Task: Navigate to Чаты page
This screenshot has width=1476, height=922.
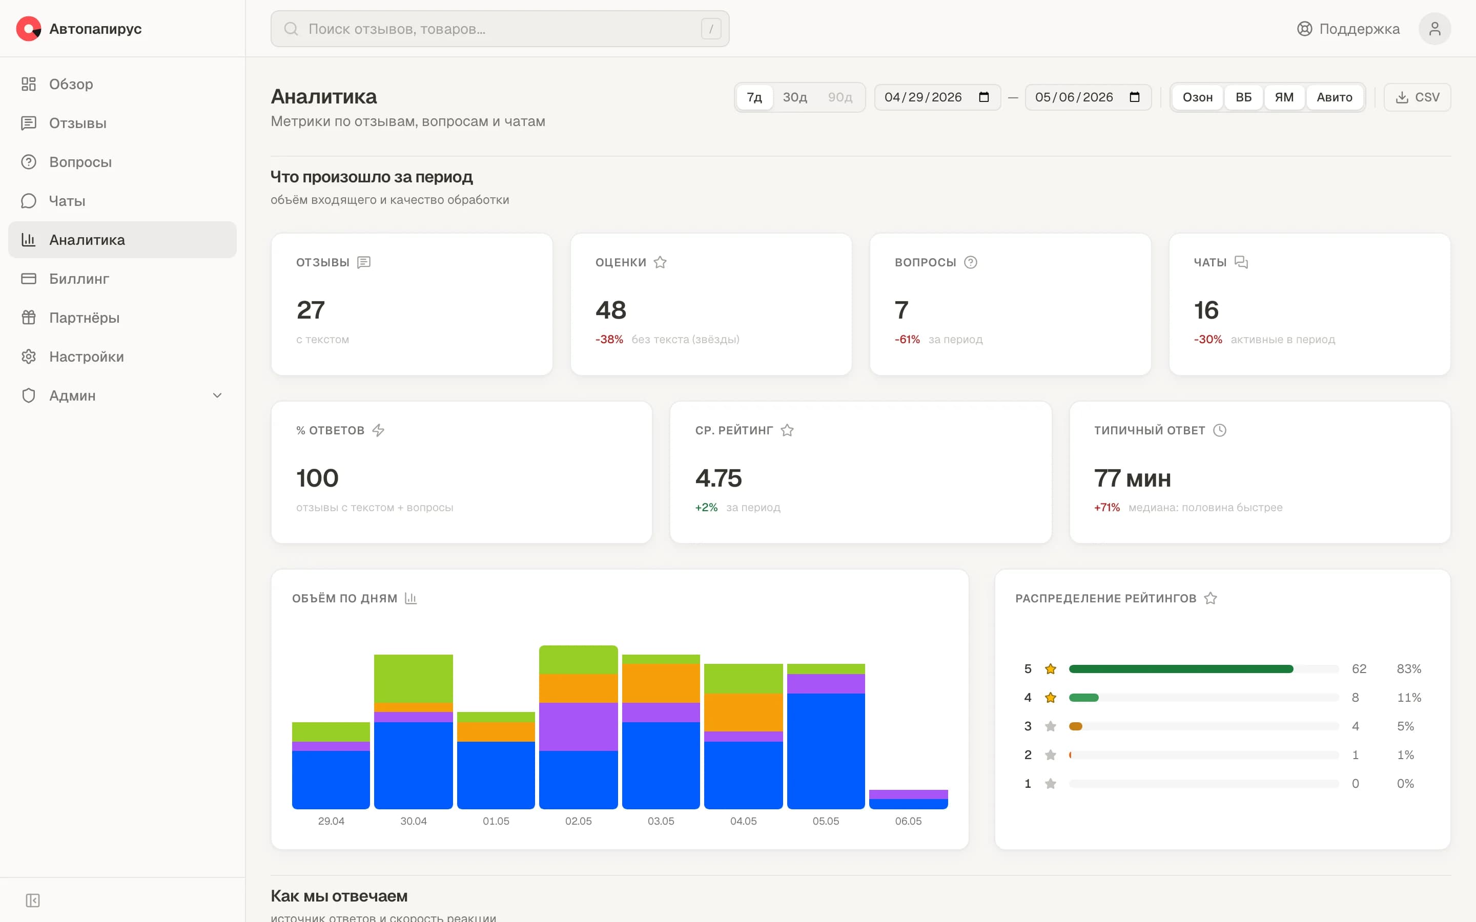Action: (122, 201)
